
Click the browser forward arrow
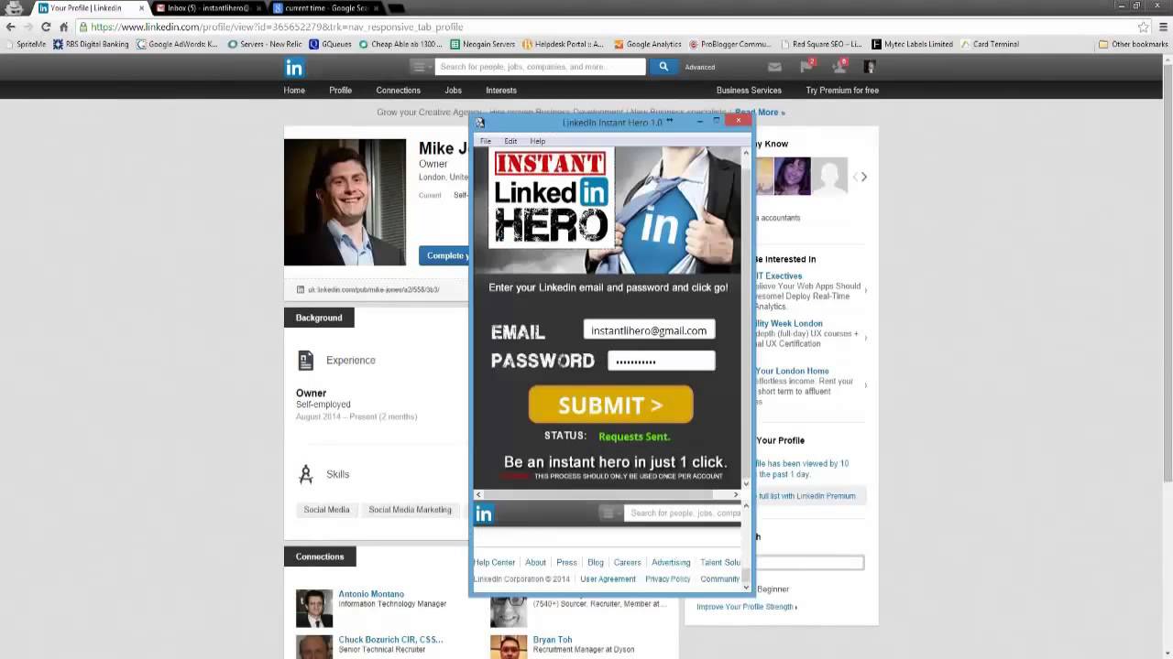(x=28, y=27)
